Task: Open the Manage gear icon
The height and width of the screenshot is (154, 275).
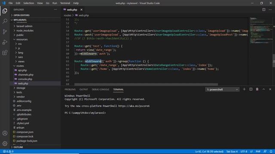Action: click(x=5, y=144)
